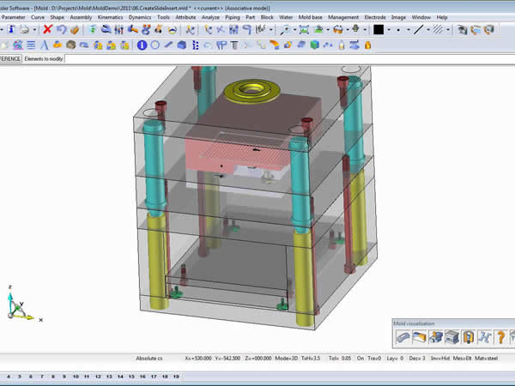
Task: Click the blue circled I icon
Action: click(x=142, y=45)
